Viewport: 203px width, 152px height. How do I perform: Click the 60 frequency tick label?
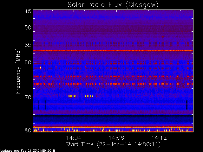pos(28,62)
